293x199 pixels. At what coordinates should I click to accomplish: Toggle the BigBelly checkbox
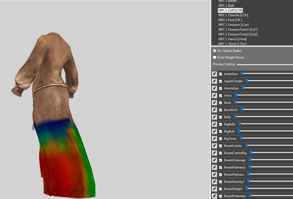coord(221,124)
